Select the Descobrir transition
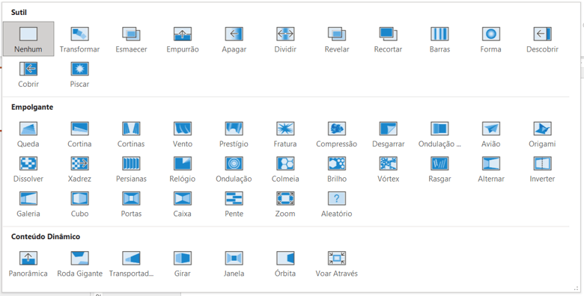Viewport: 584px width, 296px height. (x=542, y=39)
